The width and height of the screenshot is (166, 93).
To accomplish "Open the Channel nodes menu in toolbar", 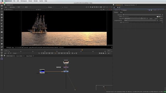I will coord(2,14).
